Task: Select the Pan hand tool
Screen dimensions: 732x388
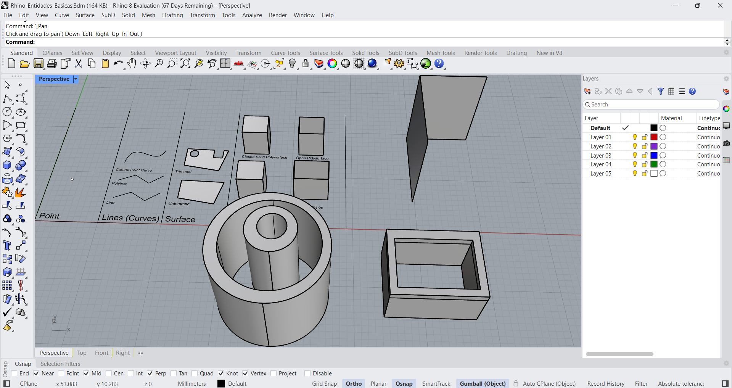Action: click(132, 64)
